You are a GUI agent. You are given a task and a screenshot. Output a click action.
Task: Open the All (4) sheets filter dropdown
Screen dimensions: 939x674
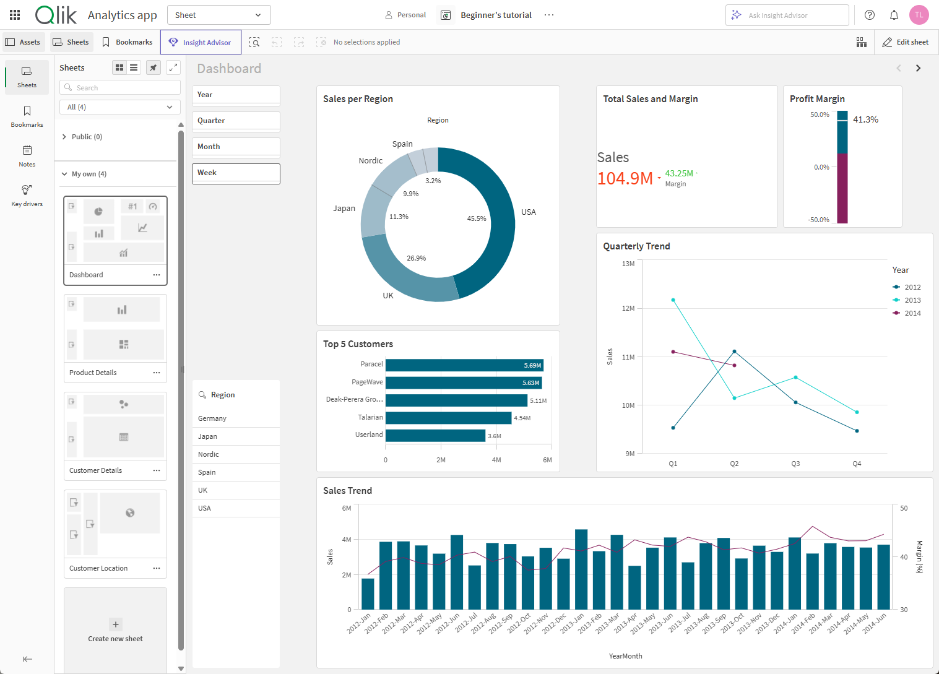click(x=119, y=106)
